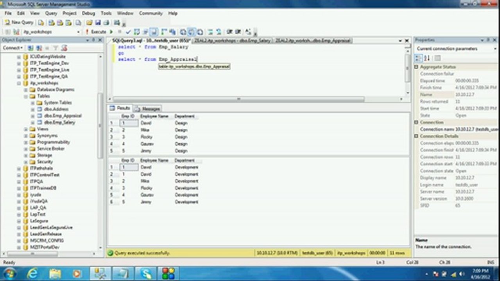Viewport: 500px width, 281px height.
Task: Sort properties alphabetically in Properties panel
Action: click(x=427, y=58)
